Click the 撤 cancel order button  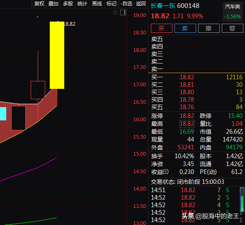tap(209, 28)
